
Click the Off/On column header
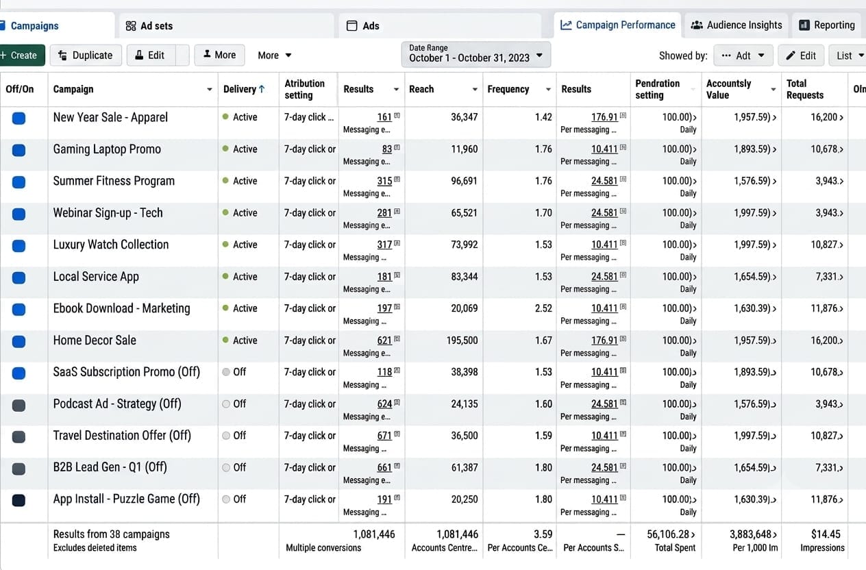click(19, 89)
